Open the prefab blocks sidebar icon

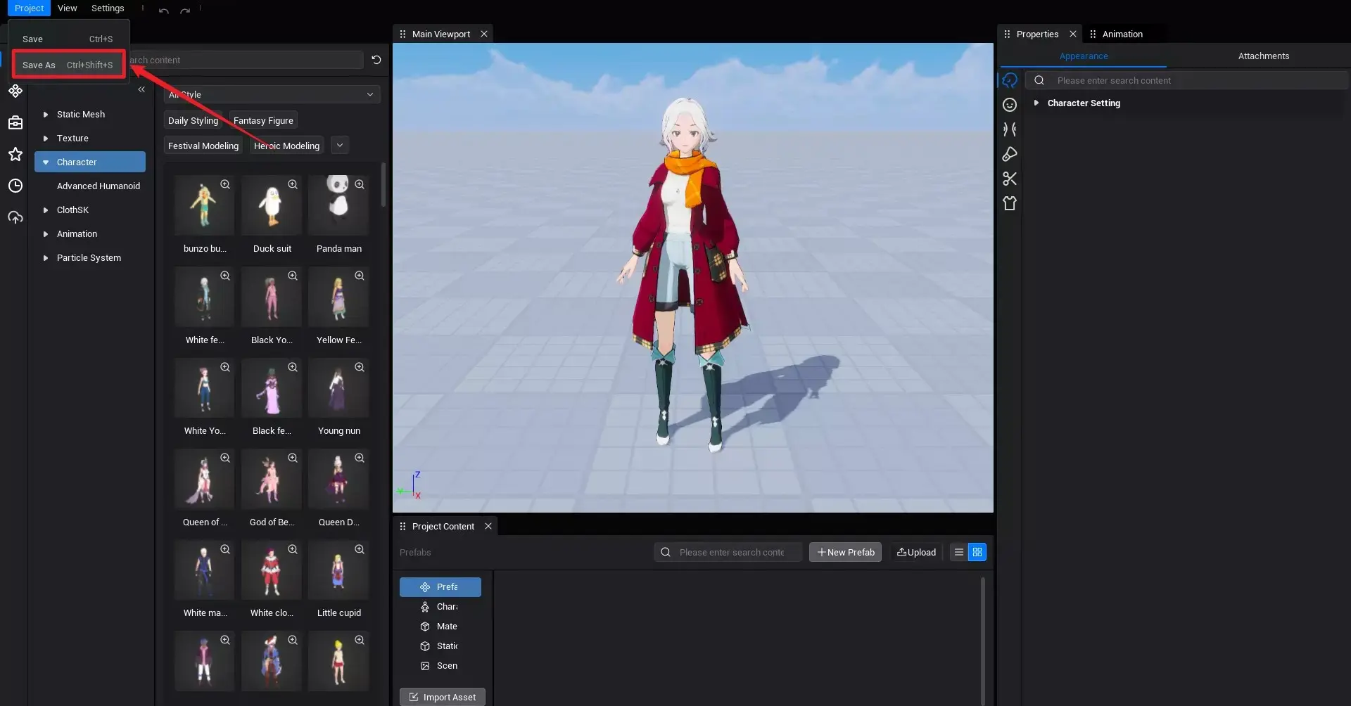(15, 91)
